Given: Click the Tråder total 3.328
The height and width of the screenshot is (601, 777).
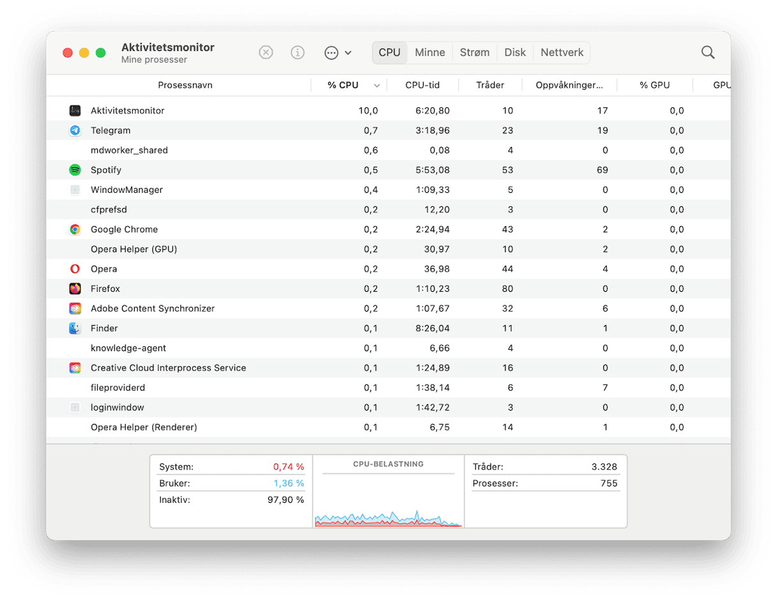Looking at the screenshot, I should pyautogui.click(x=604, y=467).
